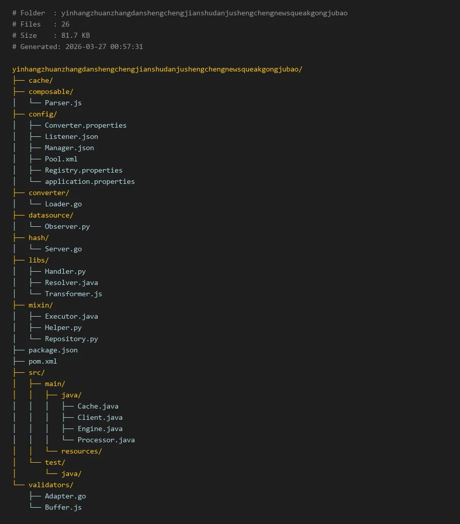The width and height of the screenshot is (460, 524).
Task: Click Pool.xml in config folder
Action: [61, 159]
